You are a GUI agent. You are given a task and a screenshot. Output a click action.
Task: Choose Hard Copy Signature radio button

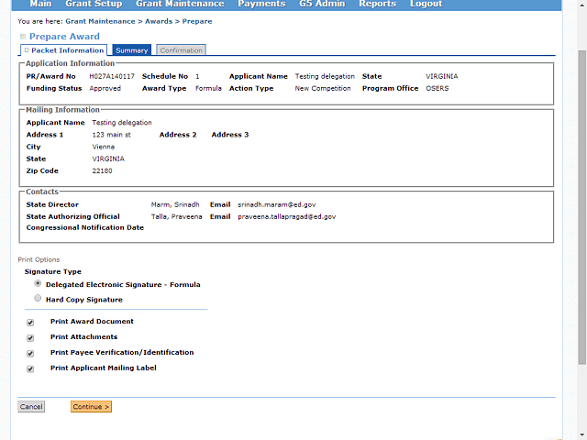coord(38,299)
